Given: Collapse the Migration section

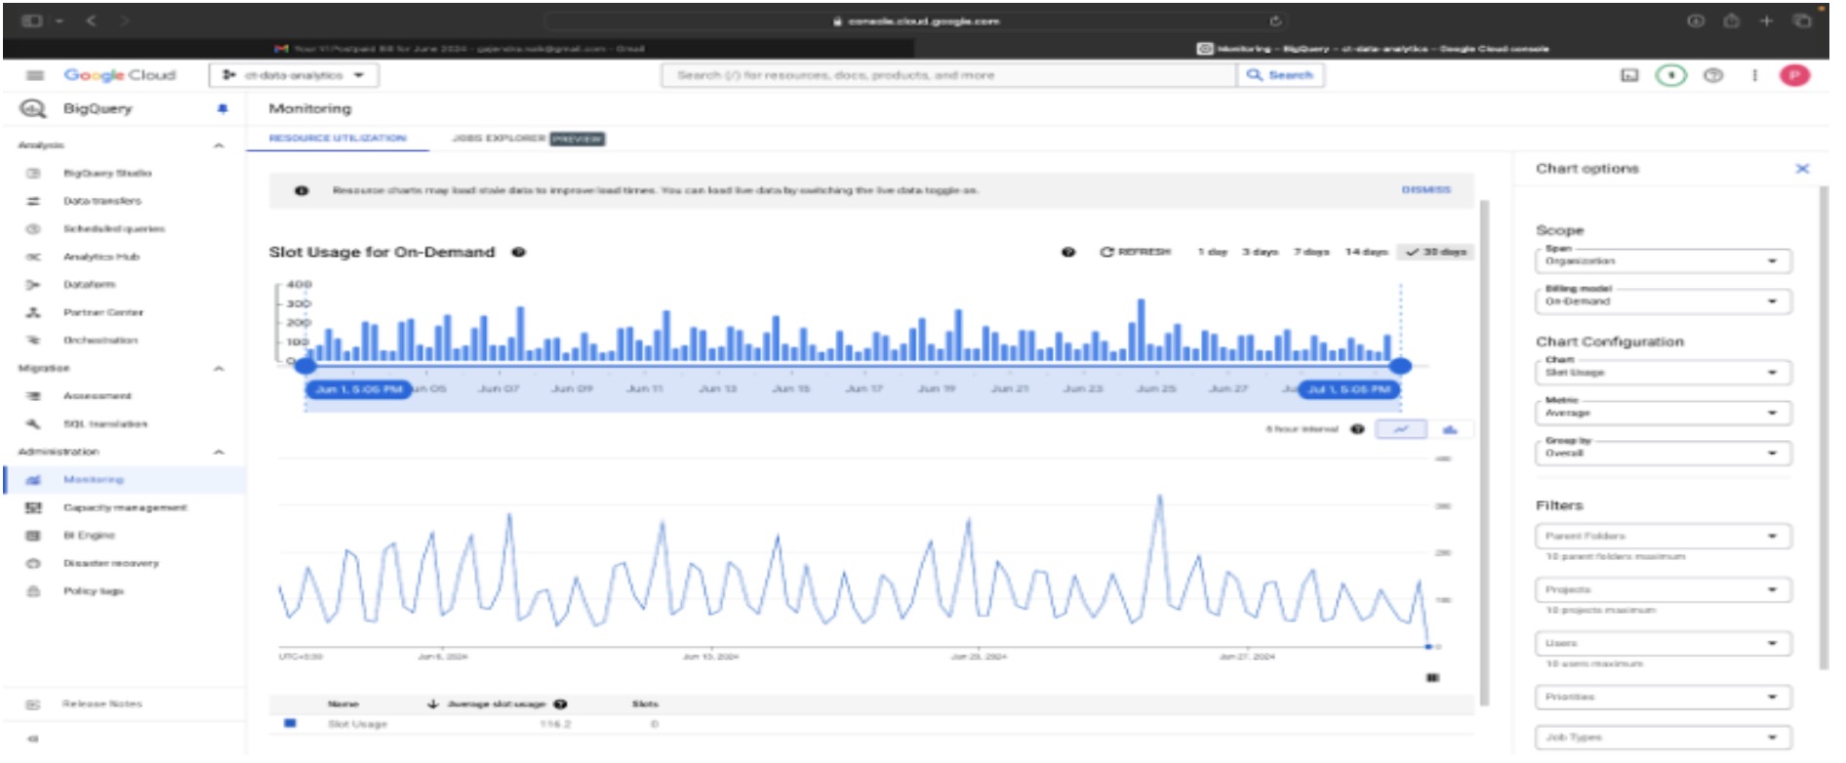Looking at the screenshot, I should 219,369.
